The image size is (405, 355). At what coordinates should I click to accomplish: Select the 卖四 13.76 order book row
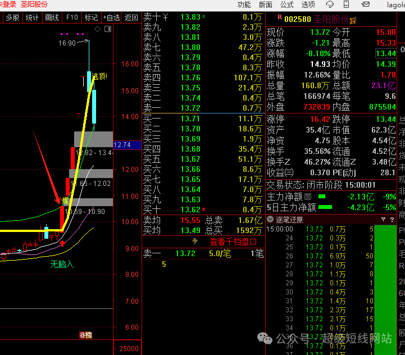coord(203,78)
